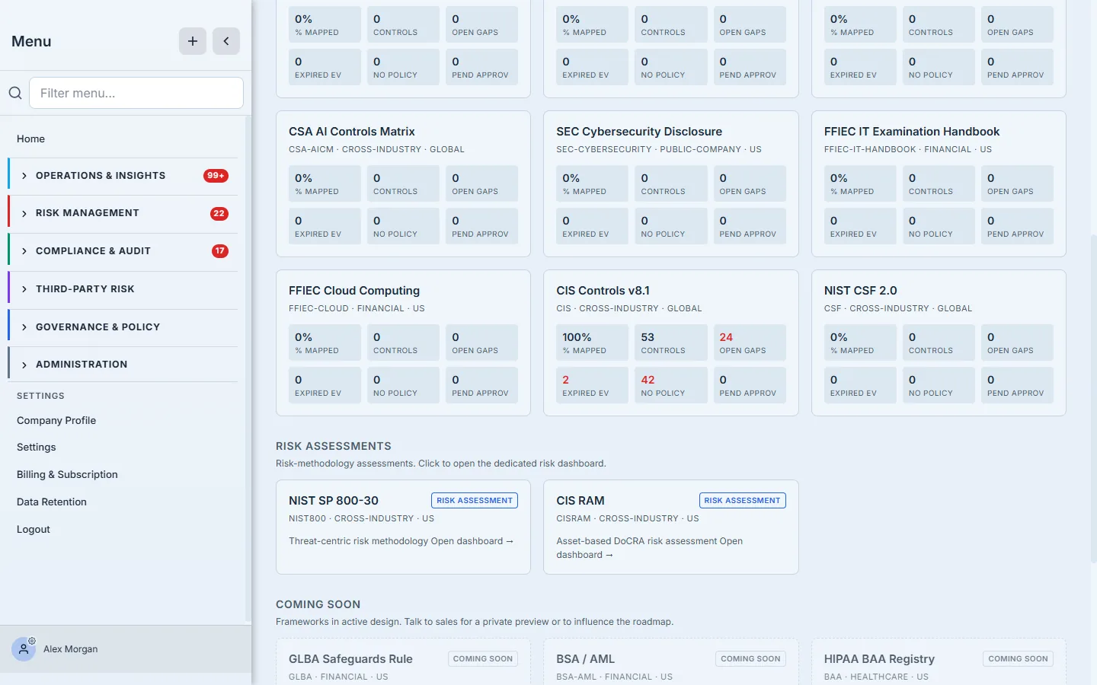Open FFIEC Cloud Computing framework card
The width and height of the screenshot is (1097, 685).
point(403,342)
